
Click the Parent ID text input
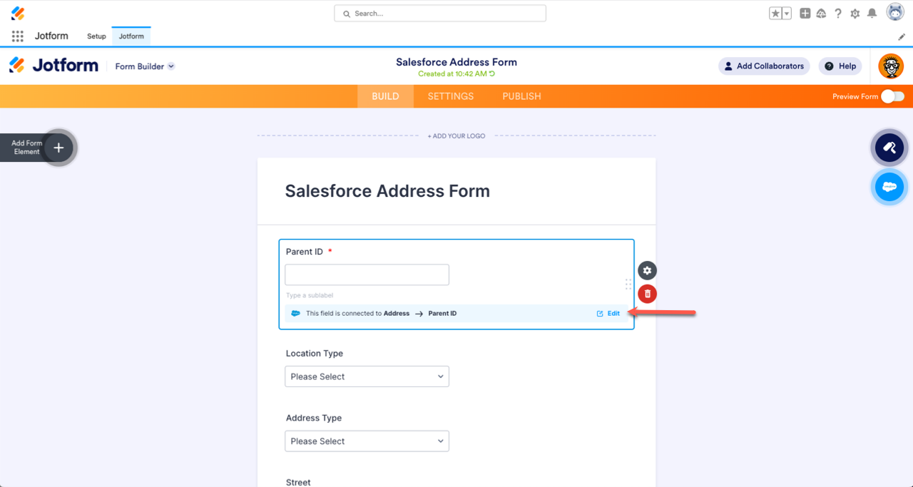[367, 275]
